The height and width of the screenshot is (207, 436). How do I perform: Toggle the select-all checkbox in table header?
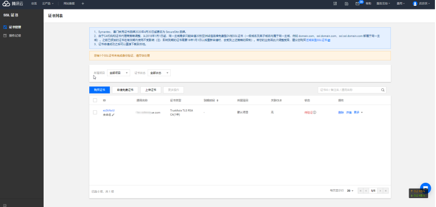click(95, 100)
